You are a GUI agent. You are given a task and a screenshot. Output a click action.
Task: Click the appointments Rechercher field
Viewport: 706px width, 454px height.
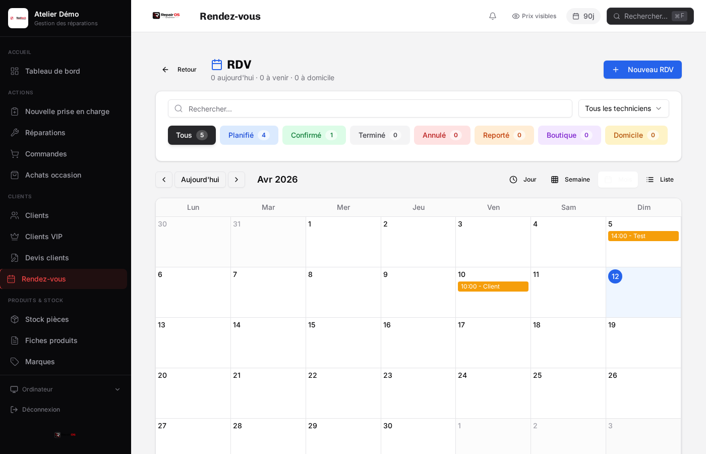coord(370,108)
